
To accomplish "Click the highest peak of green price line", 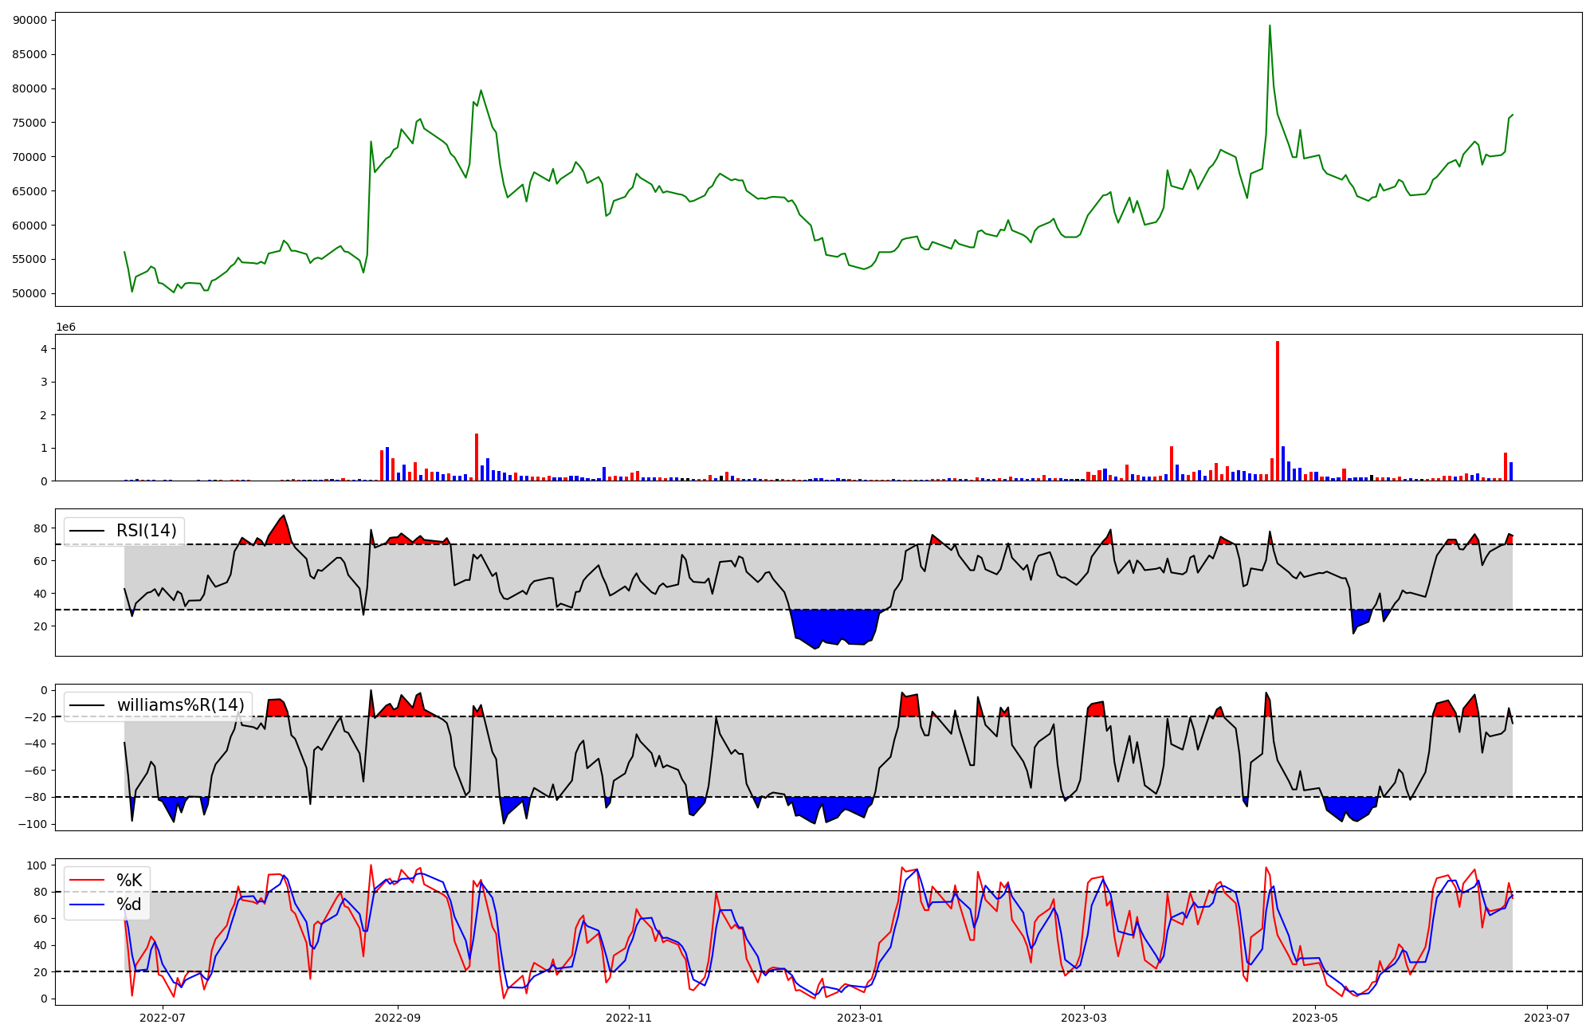I will (1270, 27).
